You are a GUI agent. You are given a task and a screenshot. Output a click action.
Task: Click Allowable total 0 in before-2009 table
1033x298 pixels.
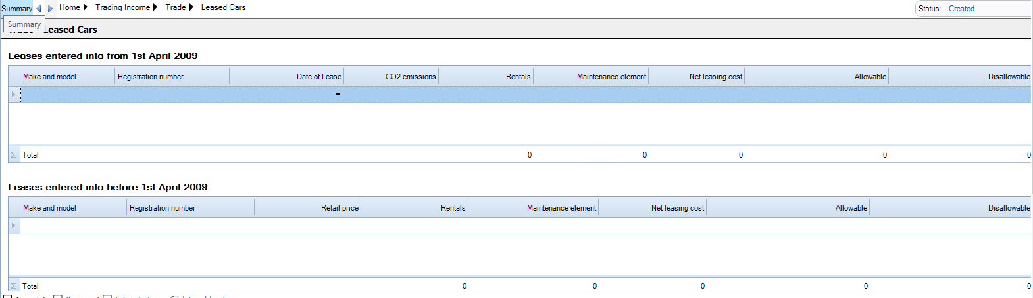(x=866, y=286)
